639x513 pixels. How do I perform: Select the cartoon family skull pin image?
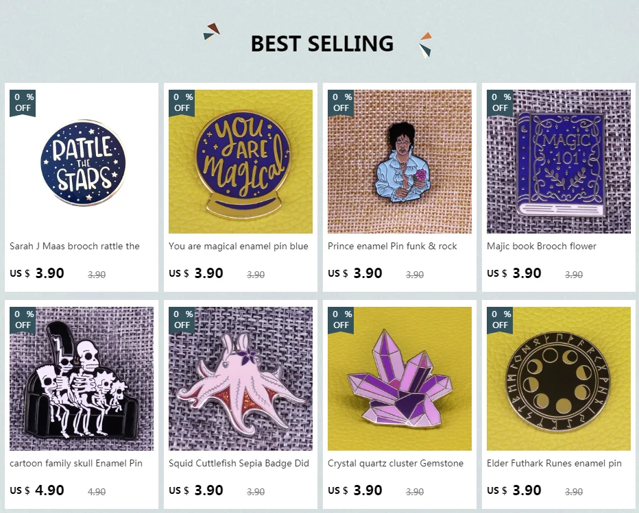[82, 379]
